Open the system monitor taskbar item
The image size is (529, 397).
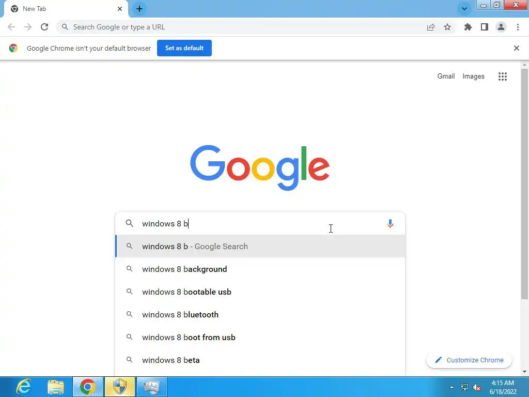click(x=152, y=387)
